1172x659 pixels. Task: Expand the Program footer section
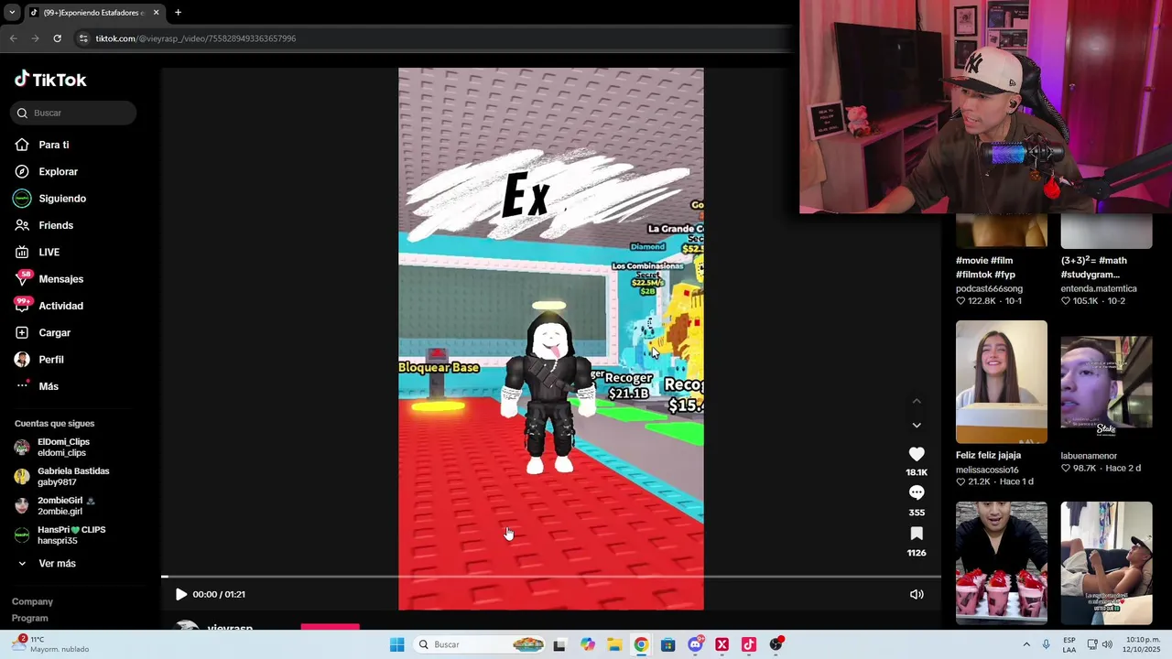pos(30,618)
